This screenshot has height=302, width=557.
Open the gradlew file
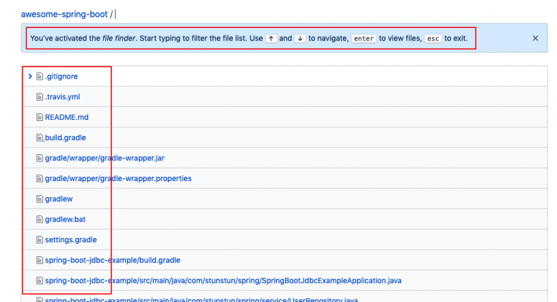[58, 199]
